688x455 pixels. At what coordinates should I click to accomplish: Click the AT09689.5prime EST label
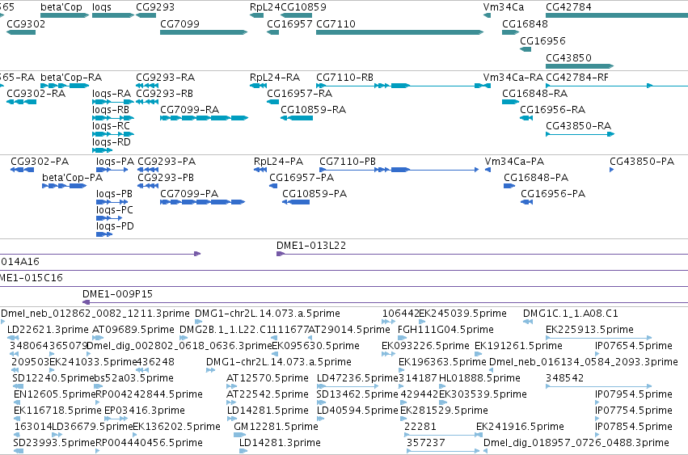tap(133, 330)
